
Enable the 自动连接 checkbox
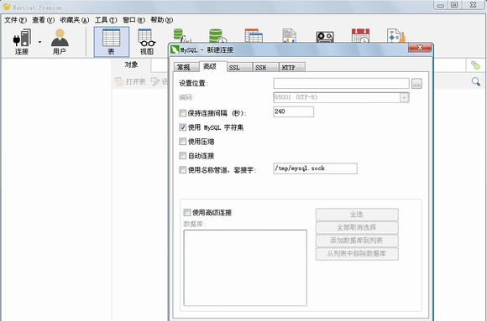point(183,156)
